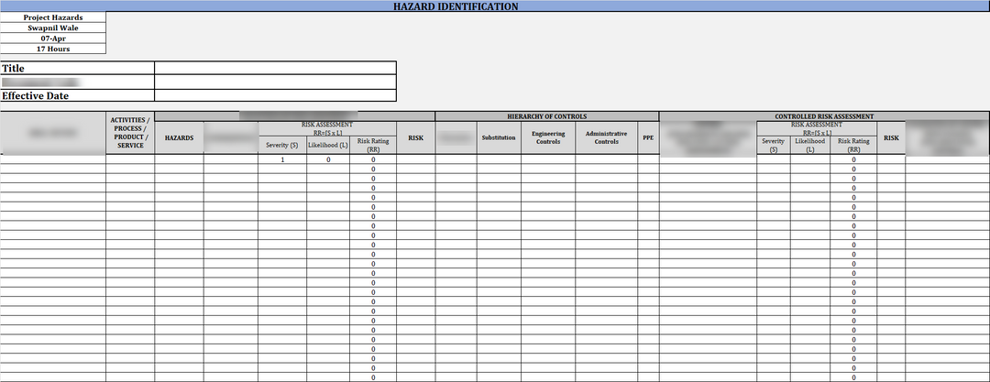
Task: Click the Engineering Controls column header
Action: pos(548,137)
